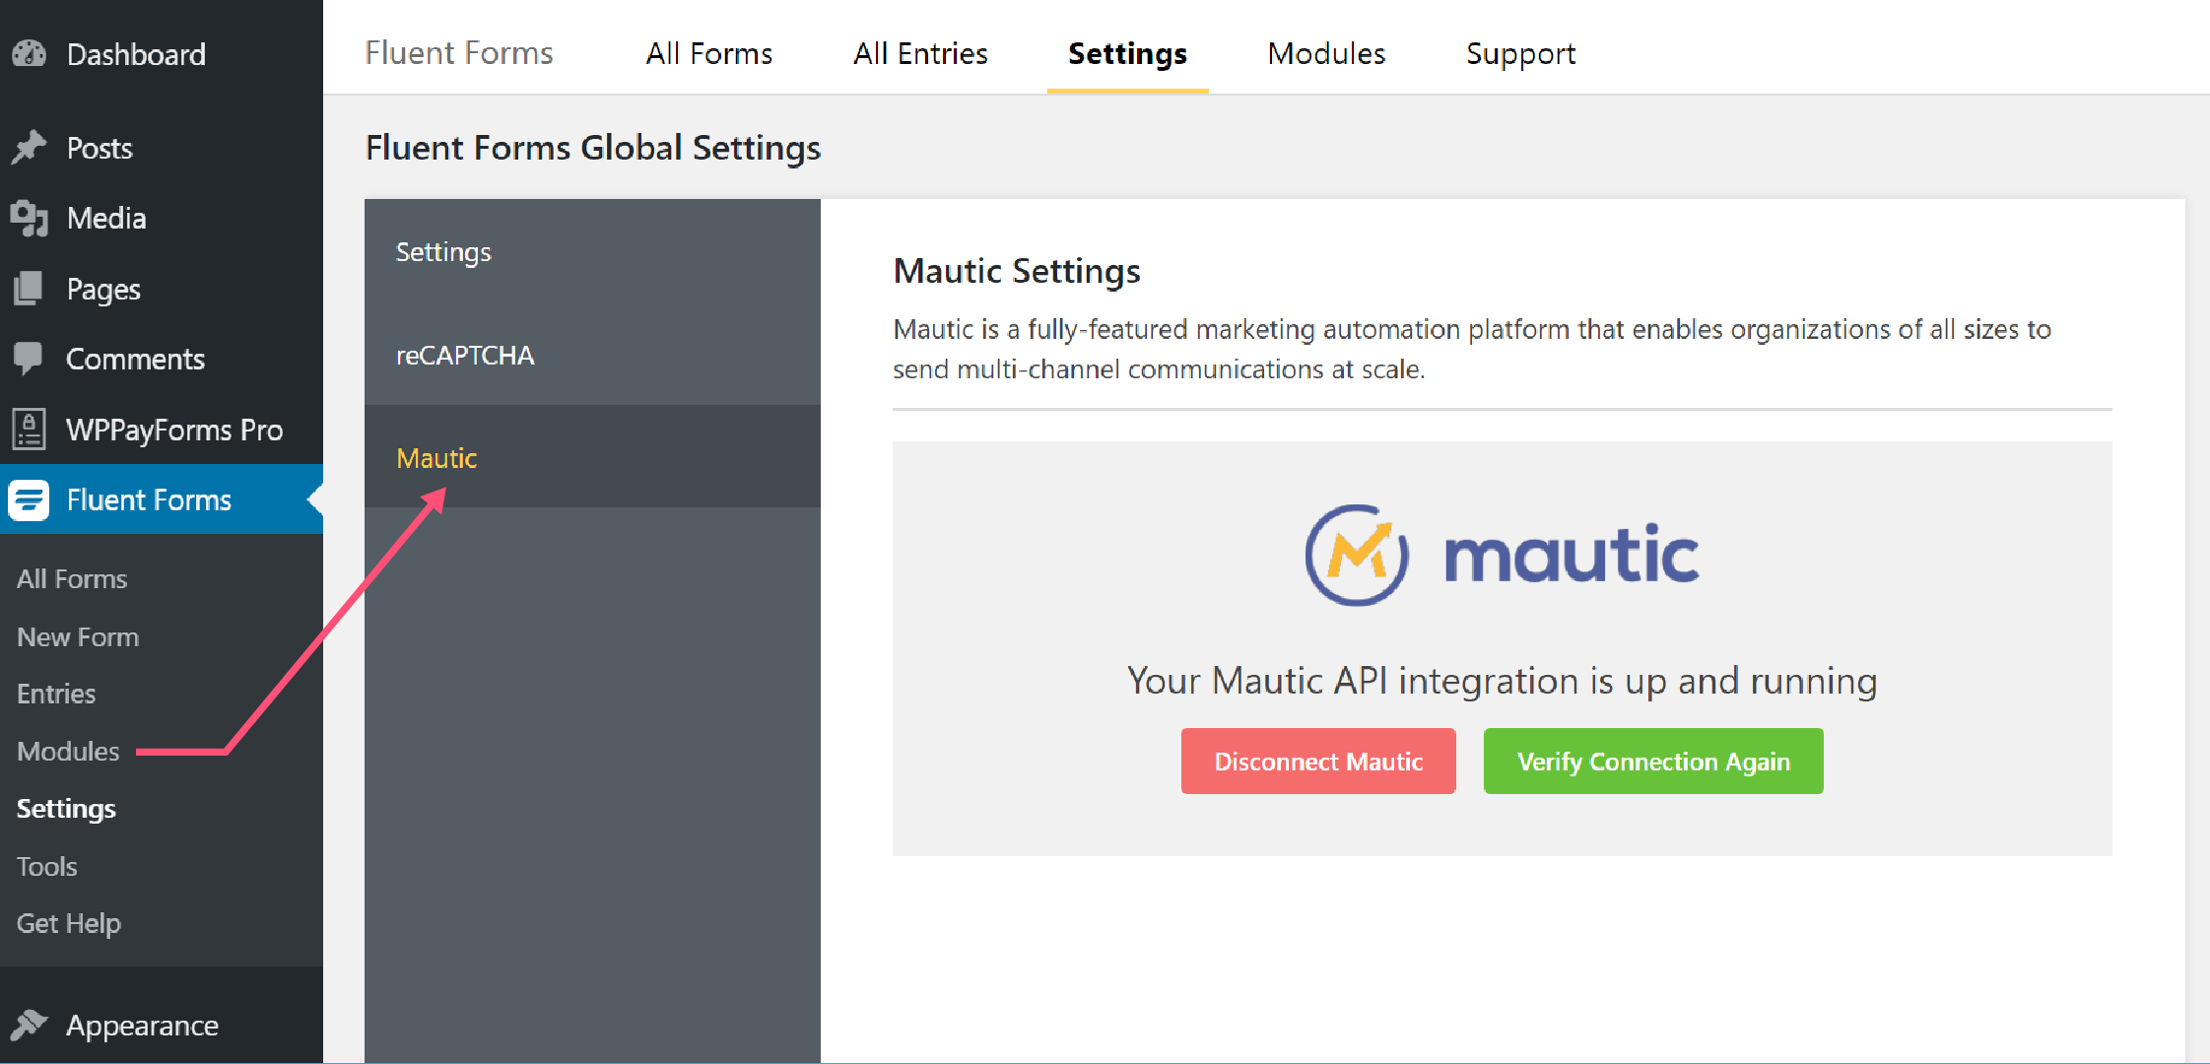
Task: Open the Dashboard menu item
Action: point(162,53)
